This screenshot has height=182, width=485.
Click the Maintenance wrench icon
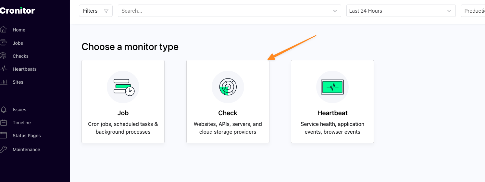point(3,150)
